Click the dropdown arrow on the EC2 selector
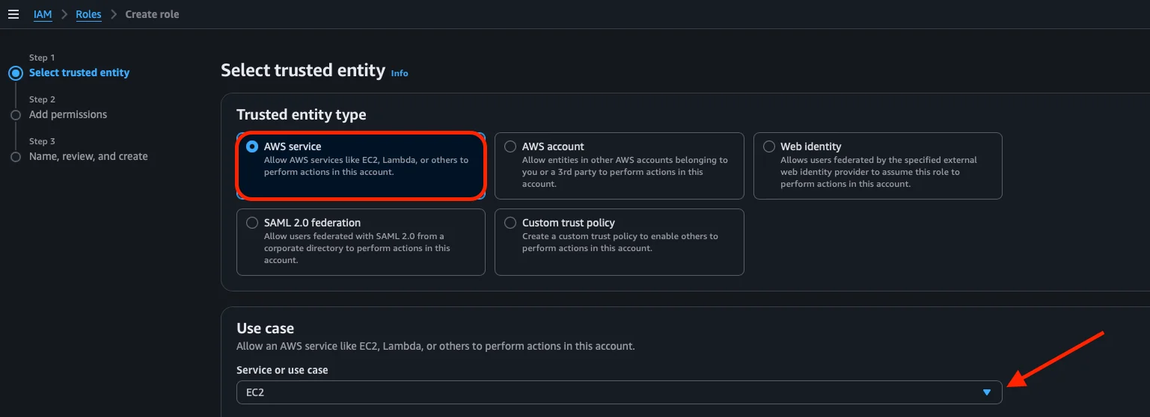Image resolution: width=1150 pixels, height=417 pixels. pyautogui.click(x=986, y=392)
